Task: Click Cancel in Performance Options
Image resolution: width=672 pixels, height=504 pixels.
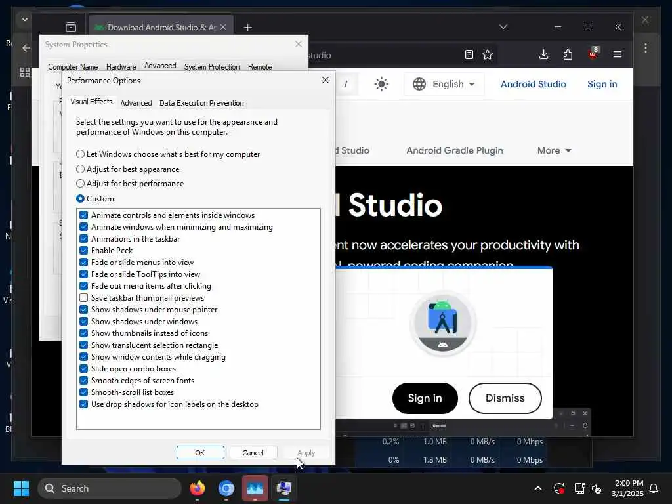Action: point(253,453)
